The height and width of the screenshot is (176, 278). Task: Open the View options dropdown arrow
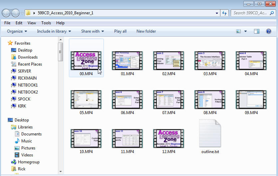(246, 31)
